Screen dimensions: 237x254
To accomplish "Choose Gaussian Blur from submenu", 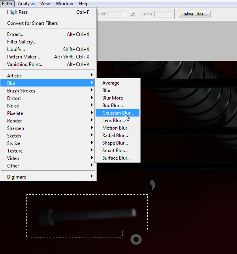I will pos(117,113).
